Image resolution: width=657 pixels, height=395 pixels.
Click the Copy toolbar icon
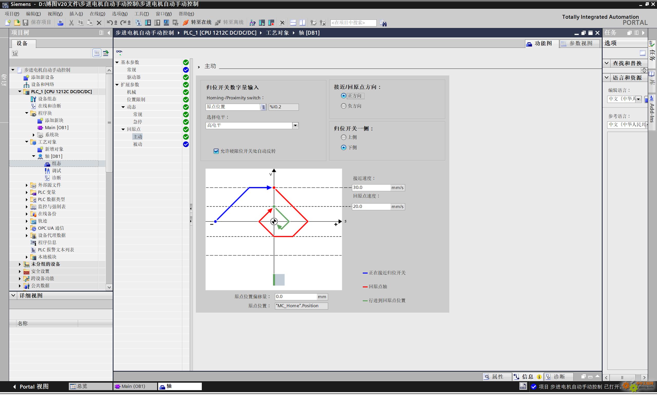coord(80,23)
